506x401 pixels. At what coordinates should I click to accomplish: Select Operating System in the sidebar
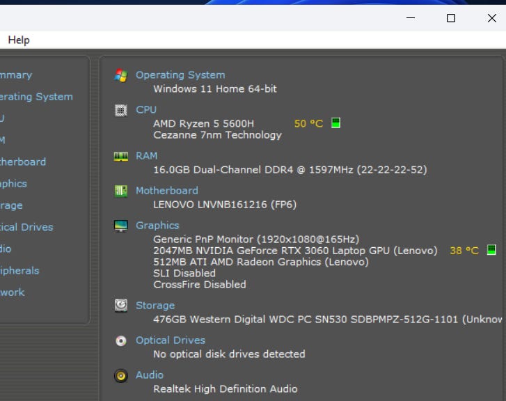[36, 97]
